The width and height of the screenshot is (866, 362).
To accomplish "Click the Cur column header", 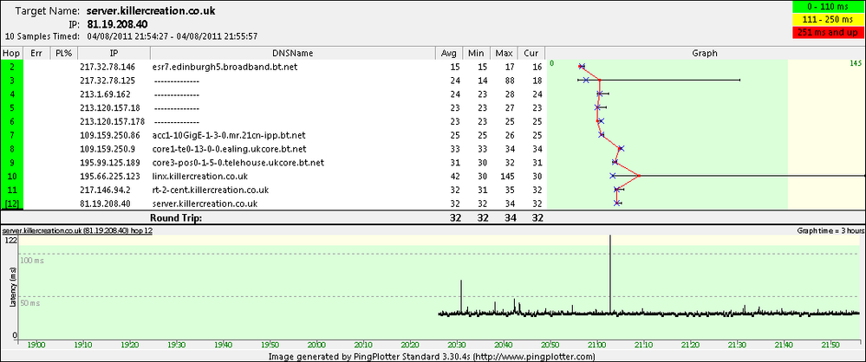I will [531, 54].
